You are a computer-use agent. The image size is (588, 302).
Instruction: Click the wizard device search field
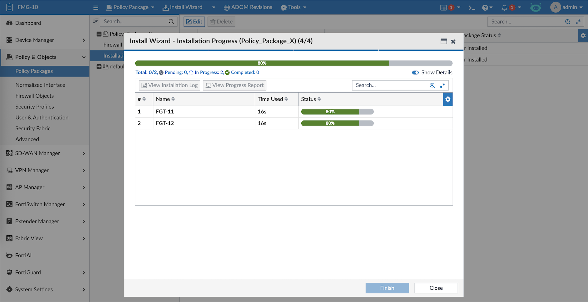pyautogui.click(x=390, y=85)
